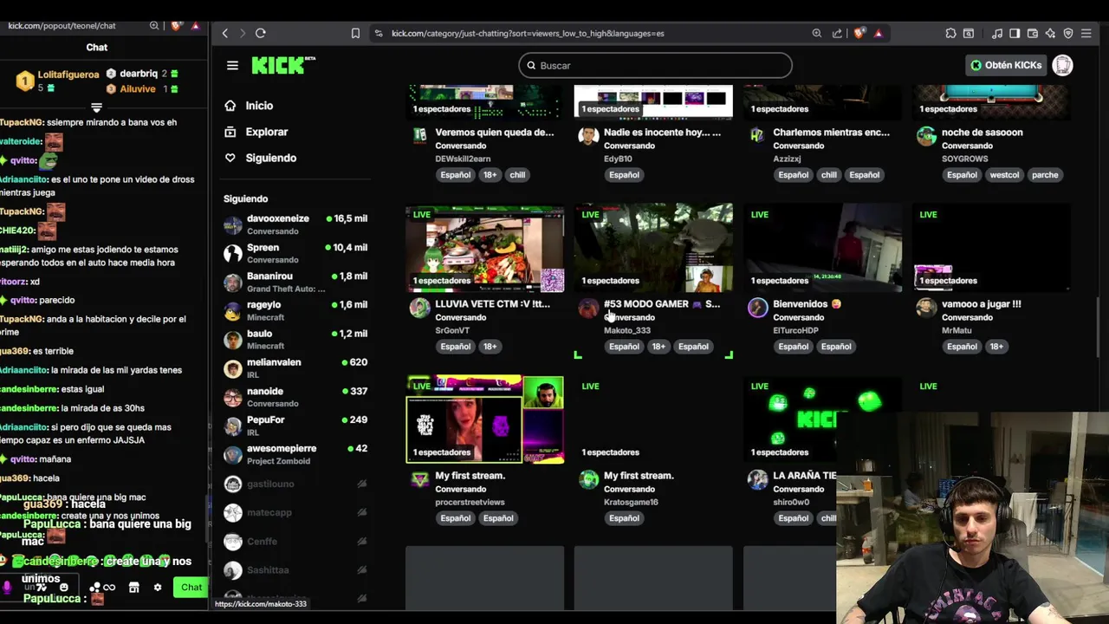Open the chat shop storefront icon

click(133, 588)
